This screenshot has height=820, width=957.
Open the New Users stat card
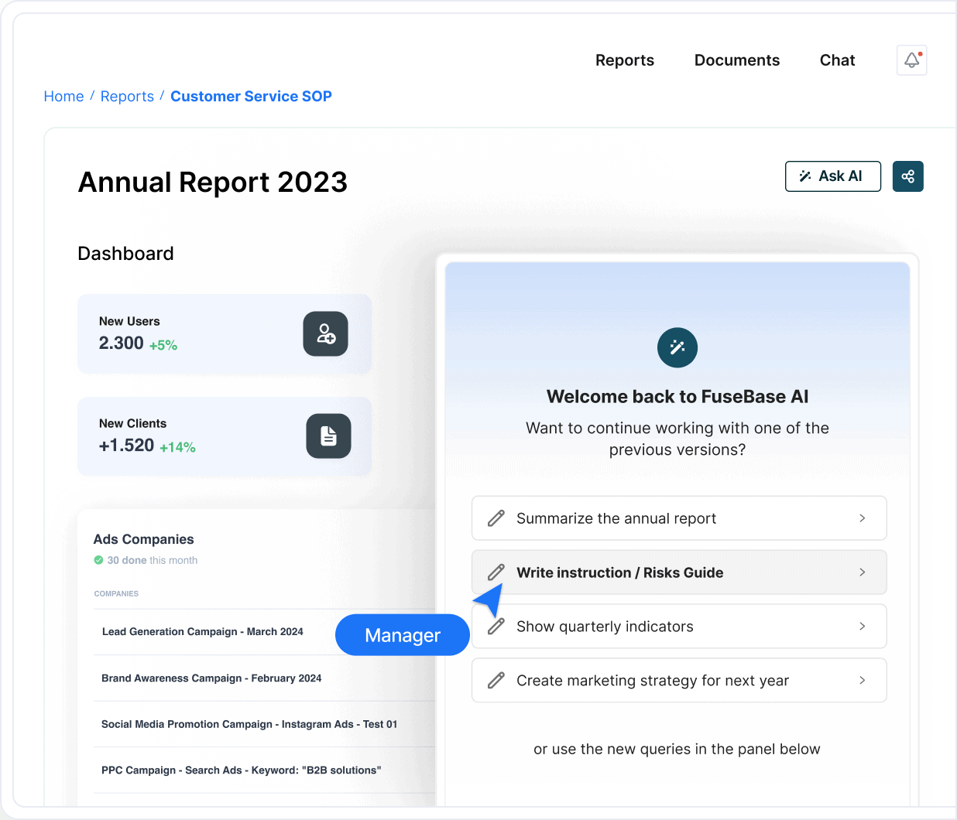coord(225,334)
